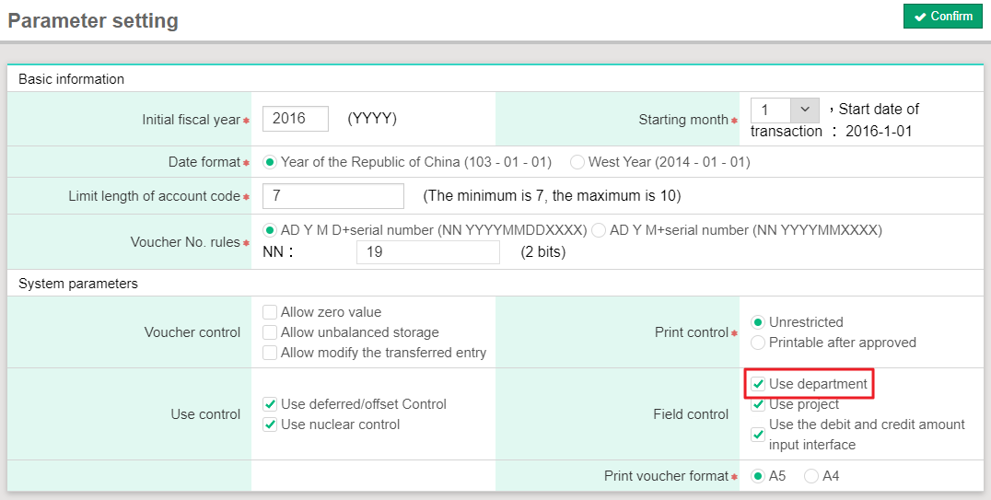Select Unrestricted print control
Image resolution: width=991 pixels, height=500 pixels.
[758, 322]
